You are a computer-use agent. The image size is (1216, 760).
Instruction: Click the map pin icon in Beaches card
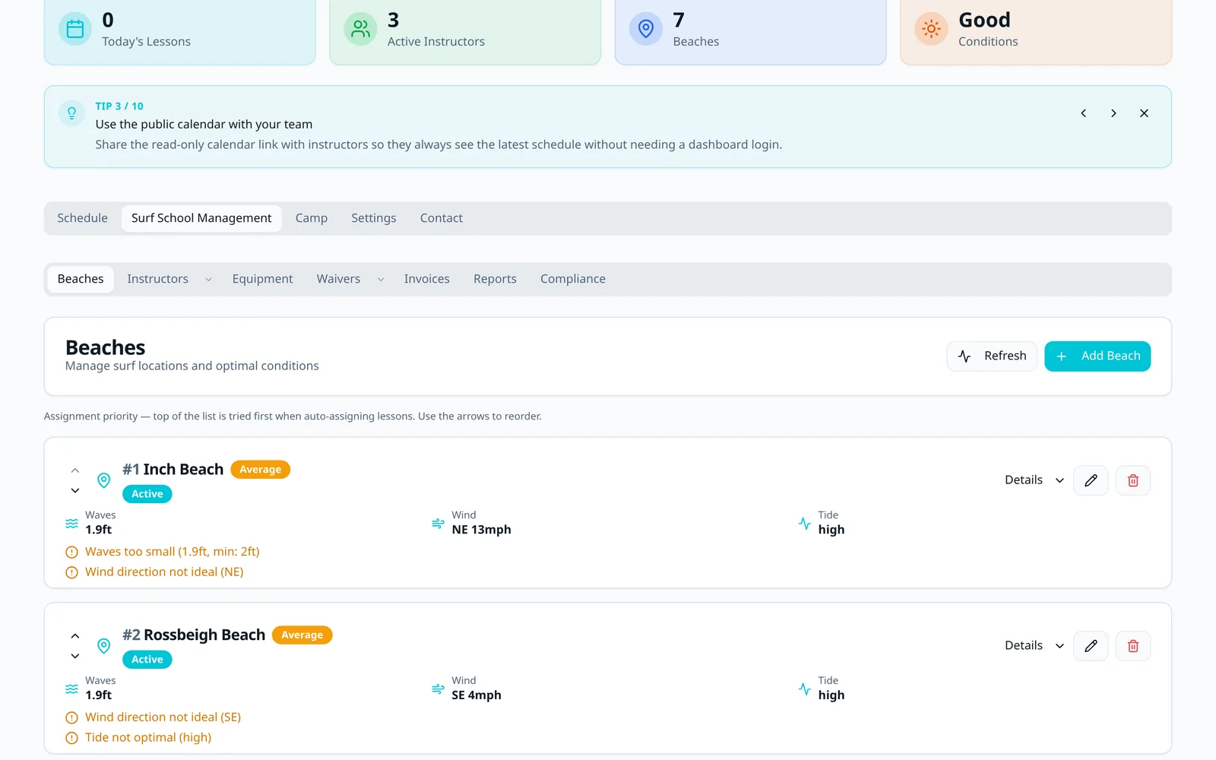pyautogui.click(x=646, y=29)
